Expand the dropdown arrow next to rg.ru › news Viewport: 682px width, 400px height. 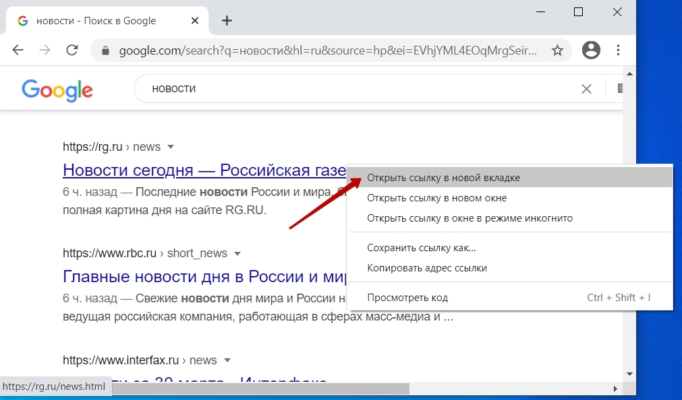pyautogui.click(x=171, y=147)
